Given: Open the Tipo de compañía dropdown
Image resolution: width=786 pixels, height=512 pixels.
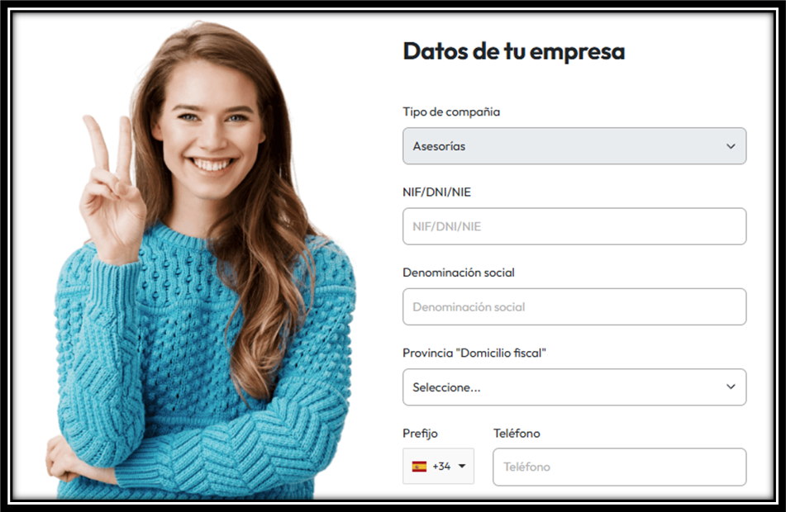Looking at the screenshot, I should click(574, 146).
